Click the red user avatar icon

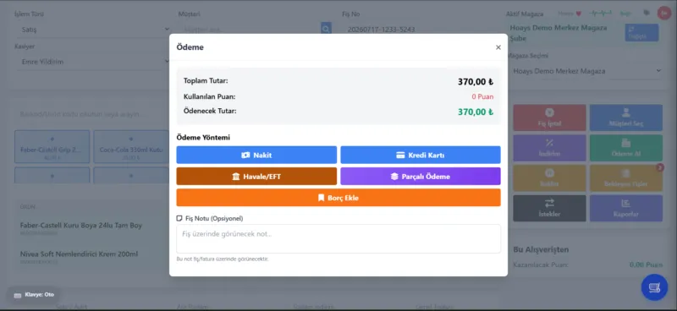(664, 14)
